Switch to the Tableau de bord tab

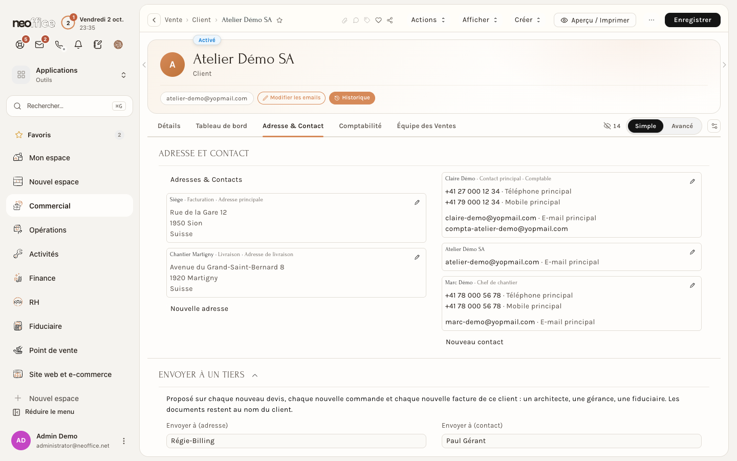(x=221, y=126)
